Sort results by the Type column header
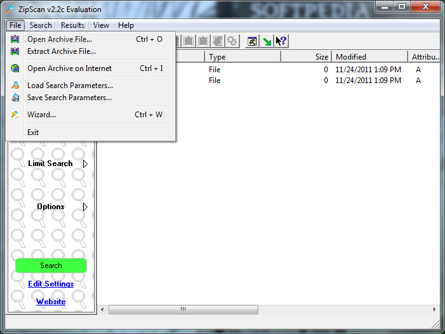 pyautogui.click(x=242, y=56)
